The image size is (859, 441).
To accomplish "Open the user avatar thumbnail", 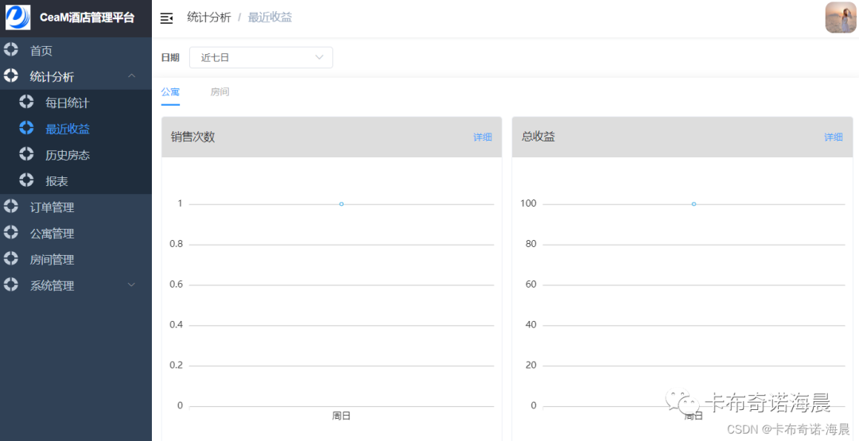I will (841, 17).
